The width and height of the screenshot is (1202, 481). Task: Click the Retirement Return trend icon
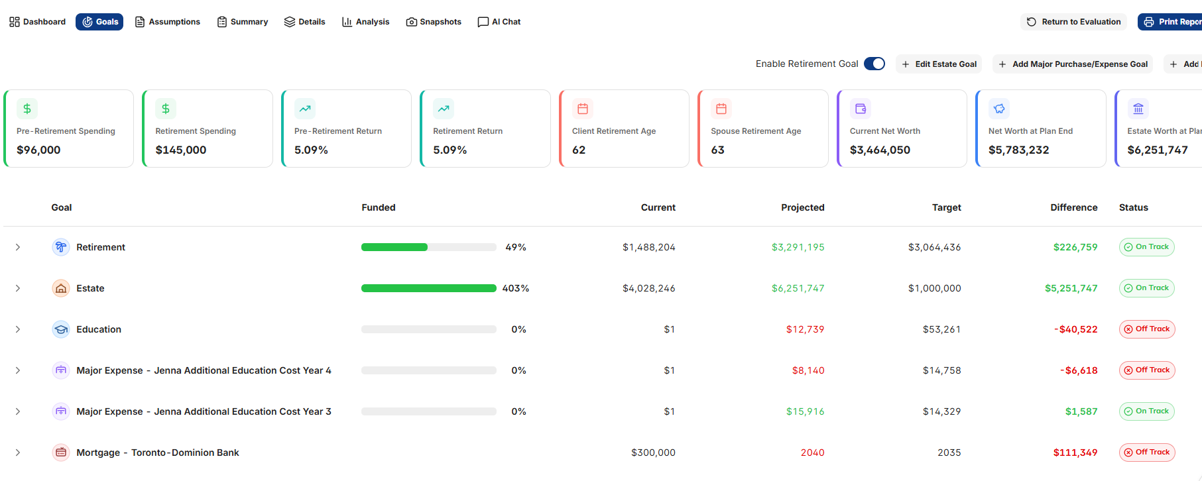click(444, 109)
